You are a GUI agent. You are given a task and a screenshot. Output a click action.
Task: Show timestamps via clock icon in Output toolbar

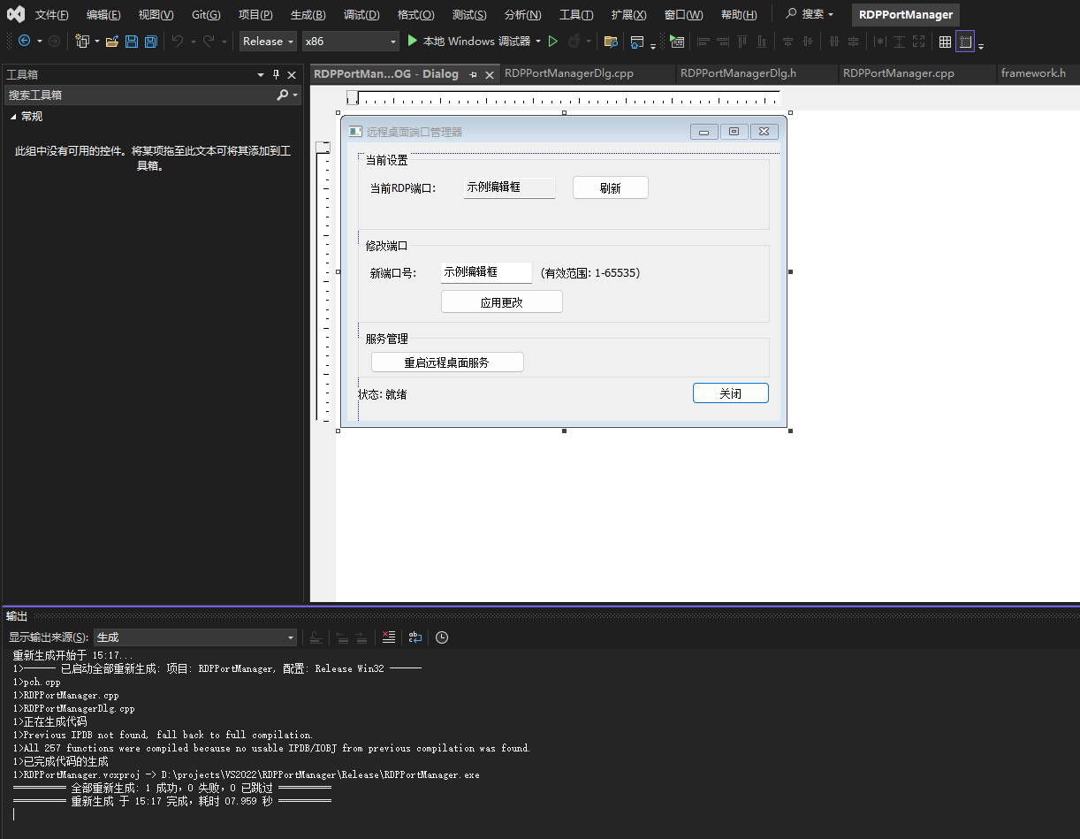tap(441, 637)
